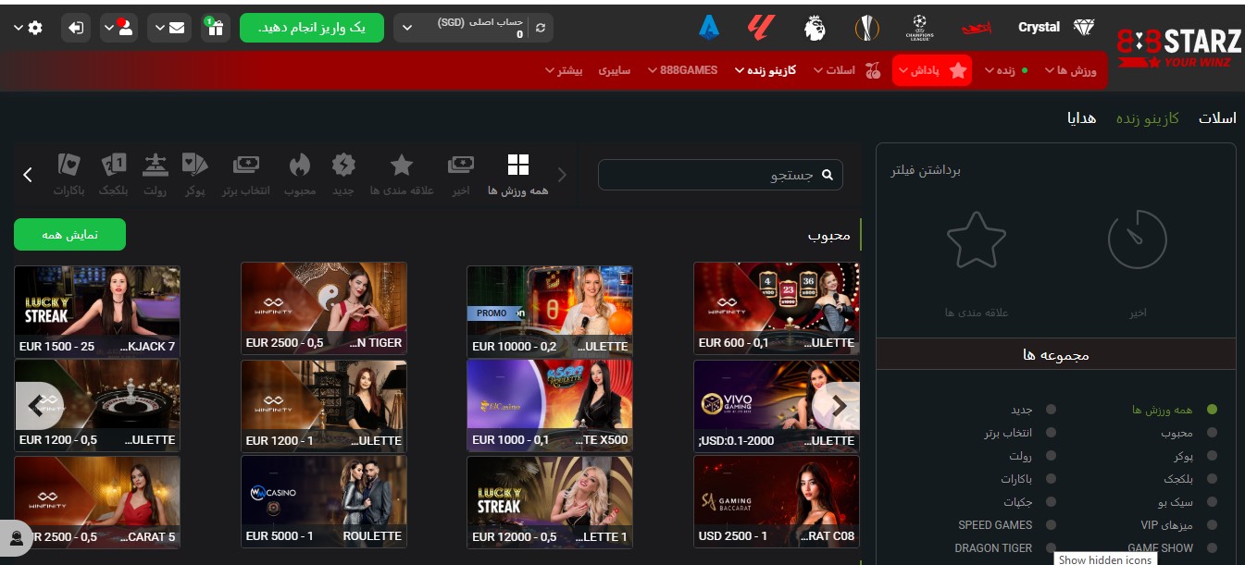
Task: Choose the SPEED GAMES radio option
Action: pyautogui.click(x=1051, y=525)
